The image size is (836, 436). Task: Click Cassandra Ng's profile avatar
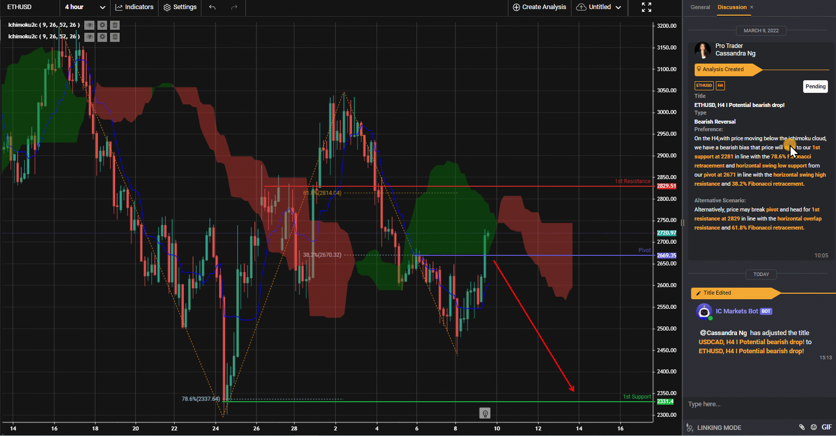(703, 50)
